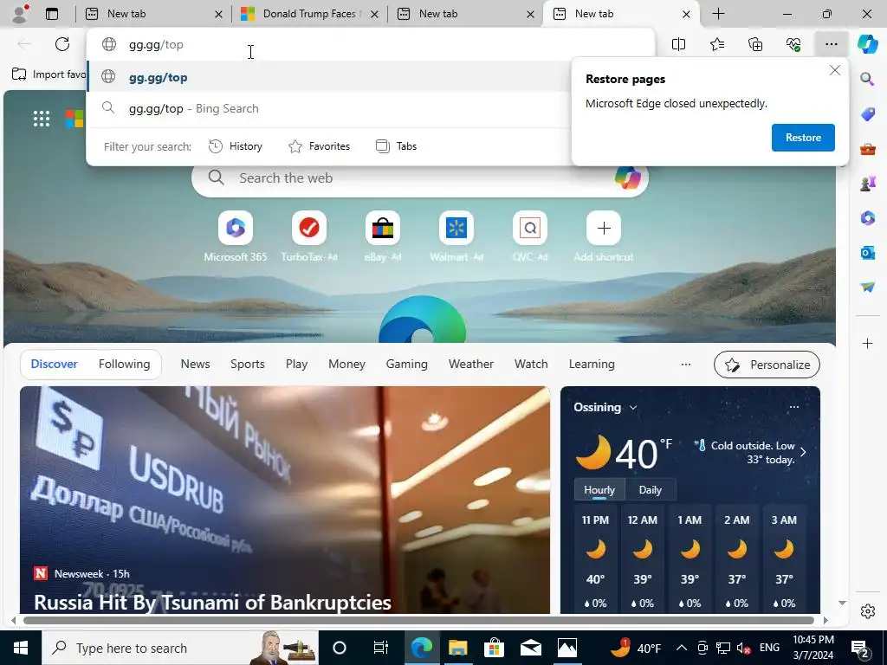The image size is (887, 665).
Task: Click Personalize feed button
Action: coord(767,365)
